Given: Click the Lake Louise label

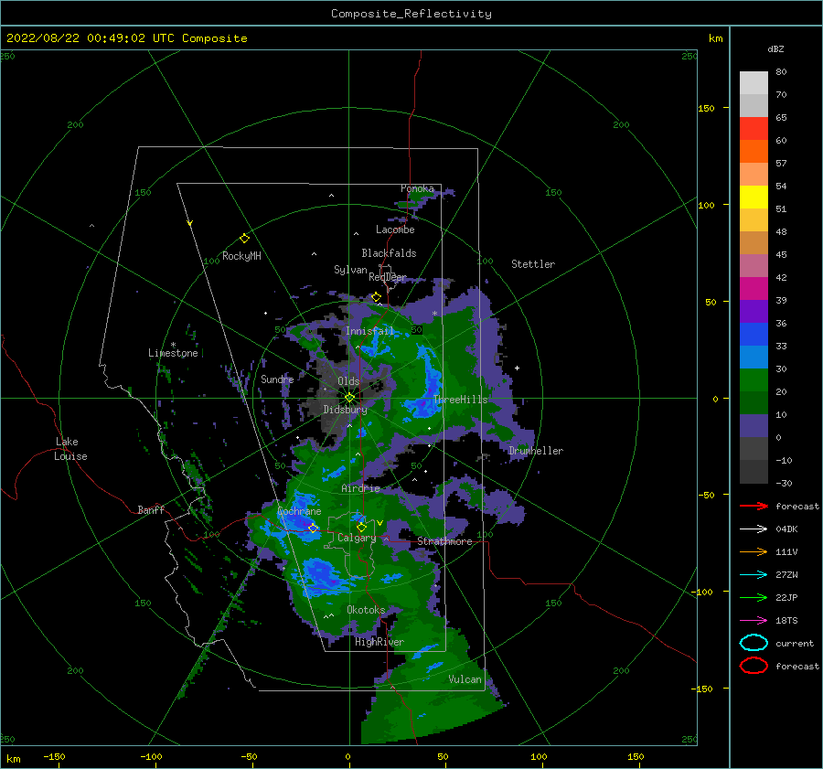Looking at the screenshot, I should pyautogui.click(x=70, y=449).
